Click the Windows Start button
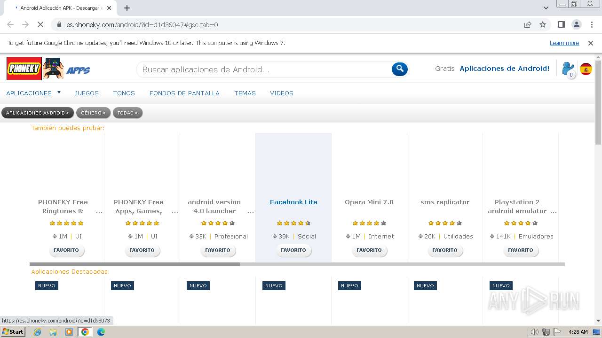The image size is (602, 338). [x=13, y=332]
